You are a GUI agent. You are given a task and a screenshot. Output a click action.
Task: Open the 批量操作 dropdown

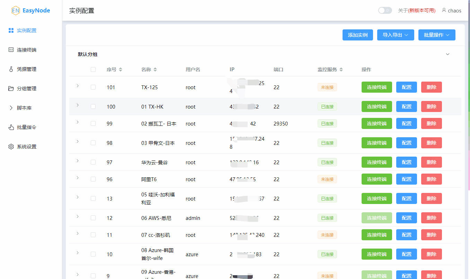coord(436,35)
